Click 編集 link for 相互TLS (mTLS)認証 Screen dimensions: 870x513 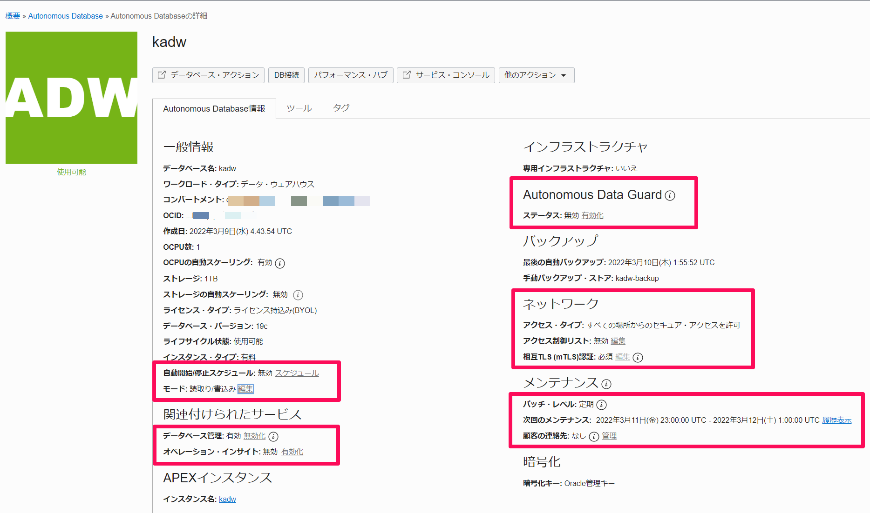click(x=623, y=357)
